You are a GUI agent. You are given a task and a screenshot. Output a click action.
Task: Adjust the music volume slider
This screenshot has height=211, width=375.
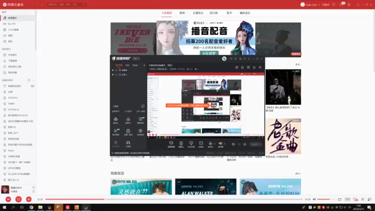[326, 199]
